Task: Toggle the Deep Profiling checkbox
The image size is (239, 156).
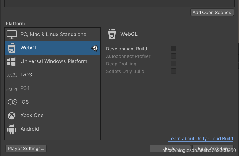Action: click(x=174, y=64)
